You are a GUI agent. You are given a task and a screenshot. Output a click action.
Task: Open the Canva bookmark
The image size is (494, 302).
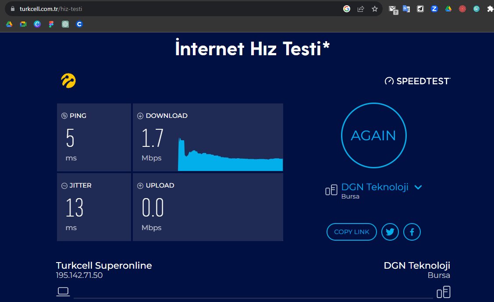click(37, 24)
